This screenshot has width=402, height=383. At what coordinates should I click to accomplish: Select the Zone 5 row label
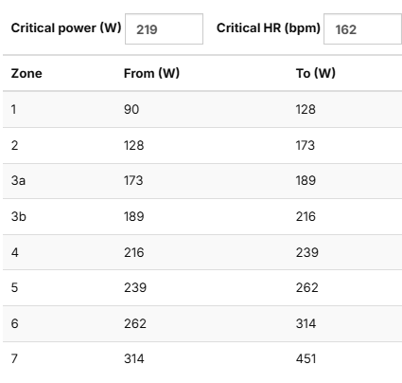pos(14,287)
